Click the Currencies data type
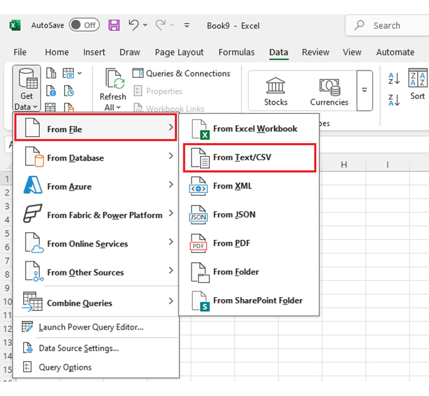Screen dimensions: 429x396 (x=329, y=92)
